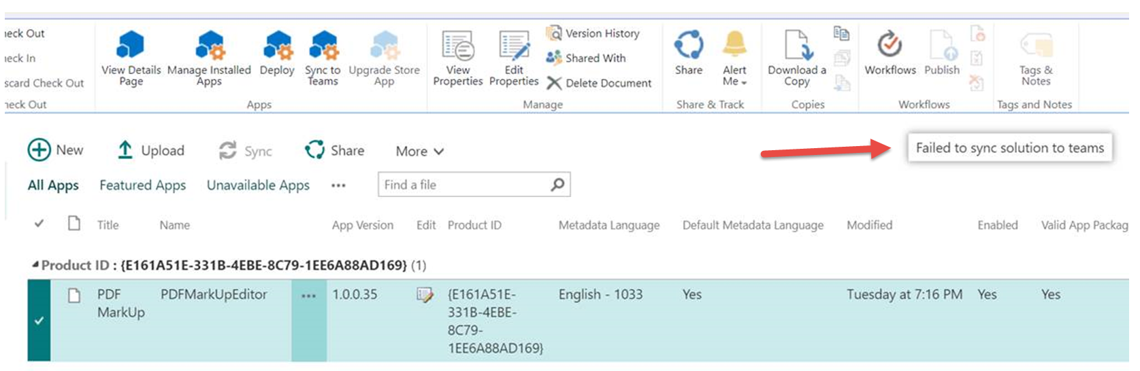Screen dimensions: 1140x371
Task: Click the Sync to Teams ribbon icon
Action: [323, 46]
